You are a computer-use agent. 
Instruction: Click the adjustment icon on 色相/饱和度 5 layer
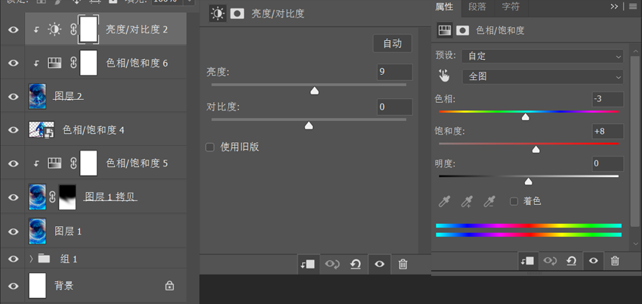tap(54, 163)
